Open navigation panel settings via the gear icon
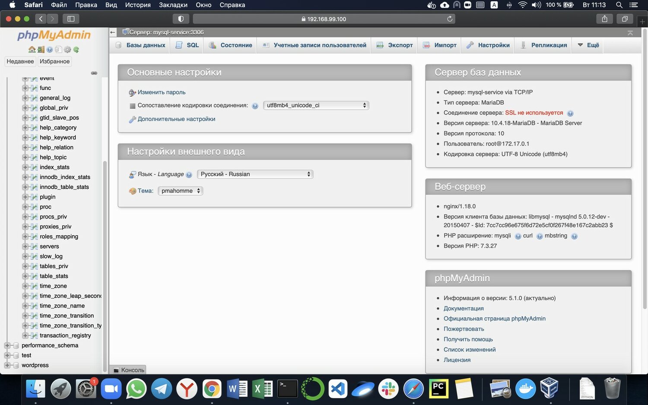The width and height of the screenshot is (648, 405). pos(67,50)
